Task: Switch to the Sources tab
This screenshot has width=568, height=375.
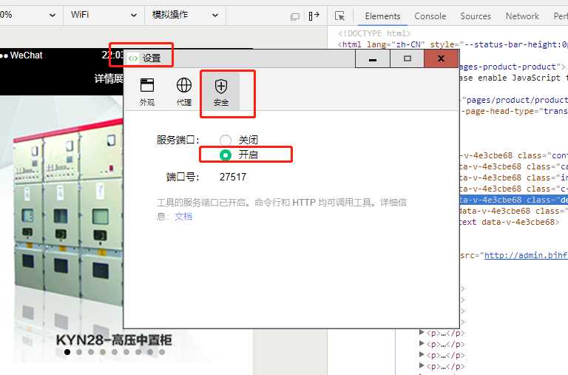Action: pyautogui.click(x=476, y=16)
